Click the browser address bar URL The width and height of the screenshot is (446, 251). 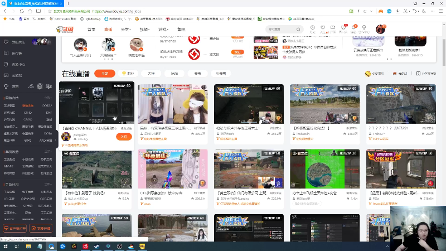pyautogui.click(x=117, y=11)
